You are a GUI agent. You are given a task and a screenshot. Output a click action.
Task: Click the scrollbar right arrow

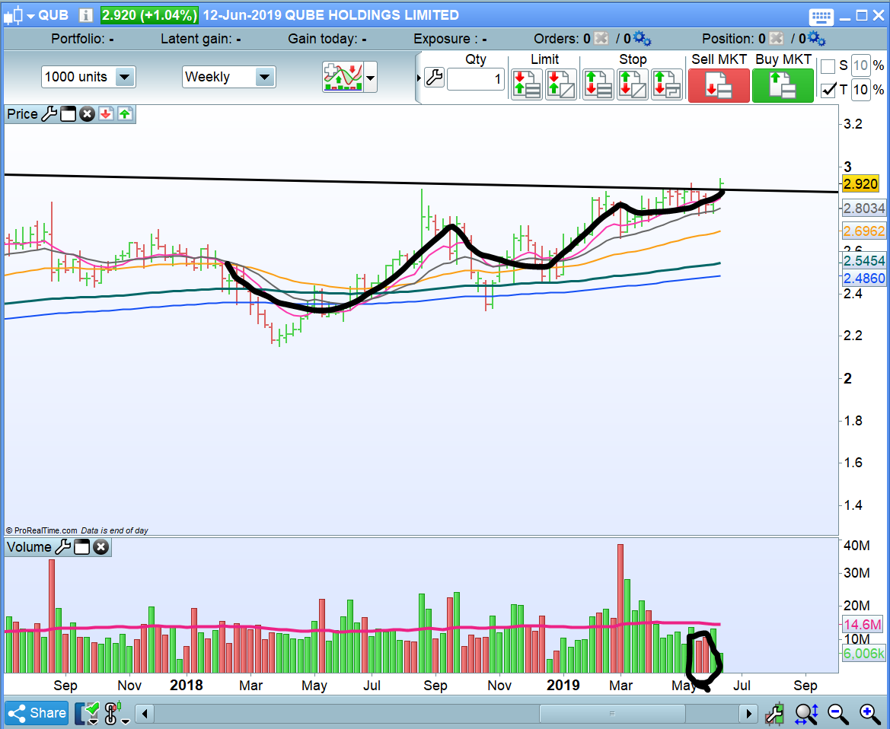pos(748,713)
